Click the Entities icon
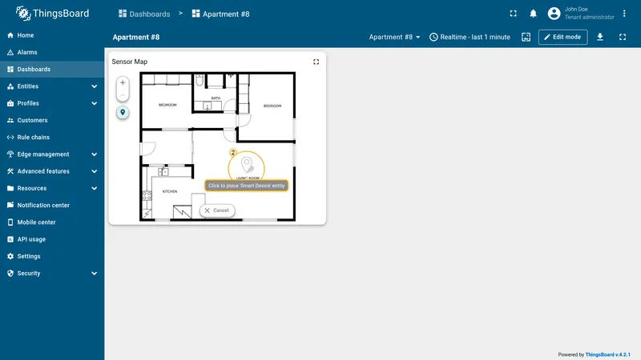Screen dimensions: 641x360 (10, 86)
